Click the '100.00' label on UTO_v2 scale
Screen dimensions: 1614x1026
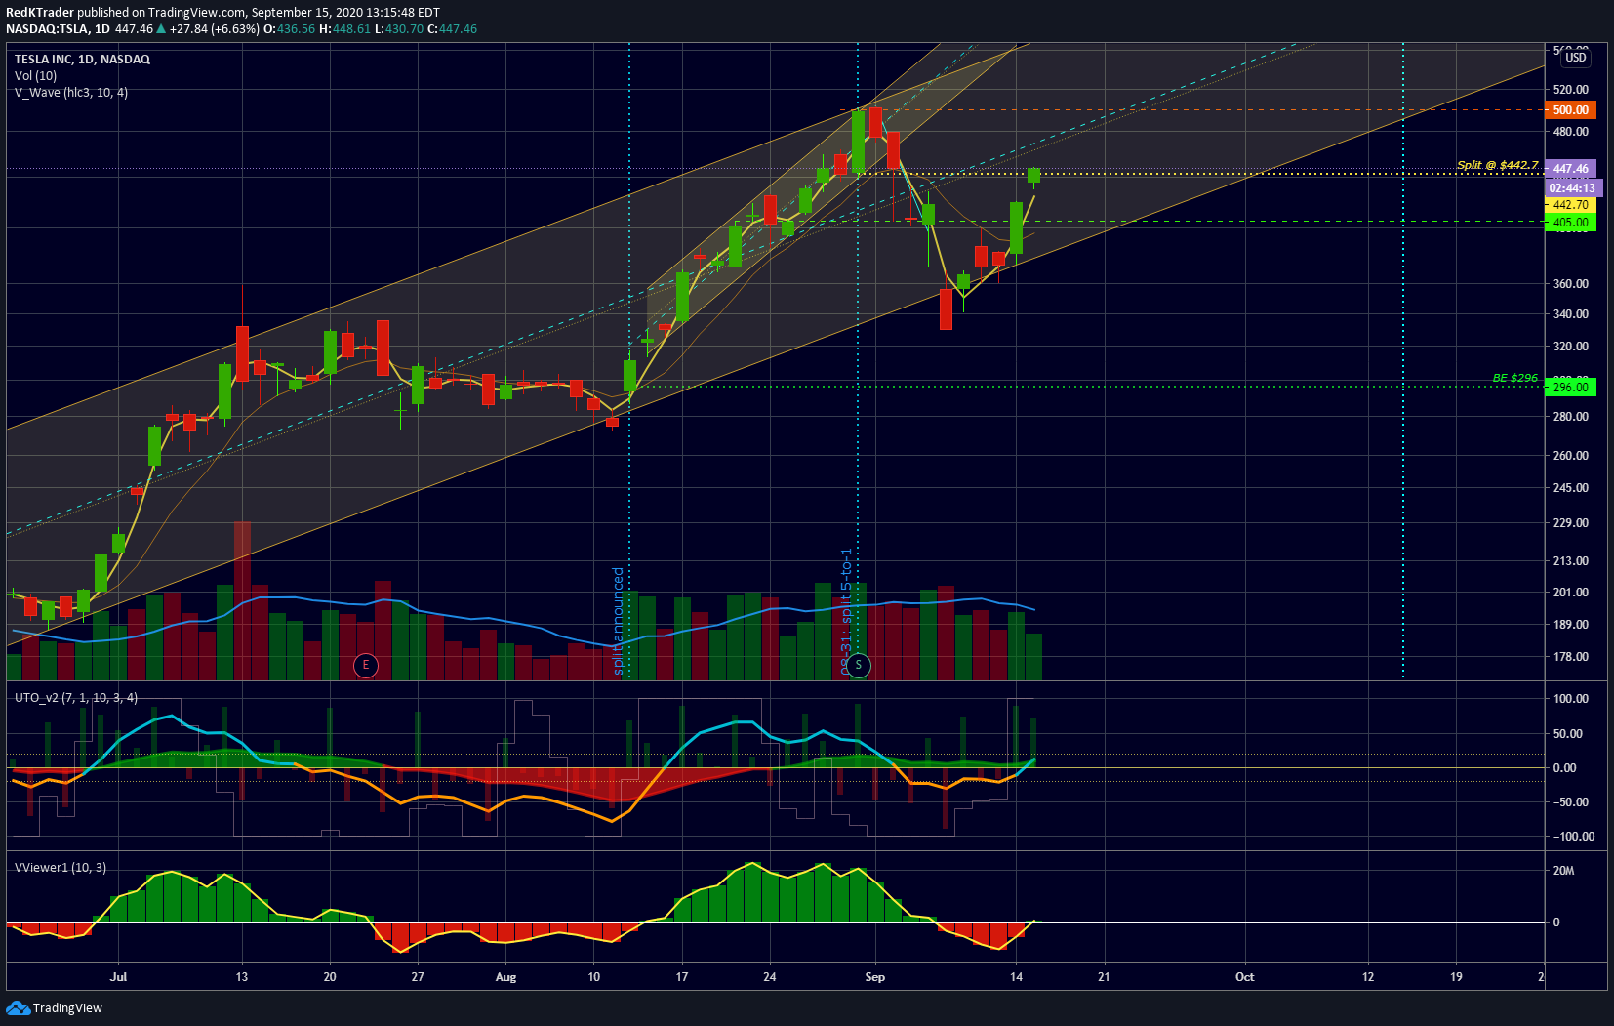[x=1570, y=699]
